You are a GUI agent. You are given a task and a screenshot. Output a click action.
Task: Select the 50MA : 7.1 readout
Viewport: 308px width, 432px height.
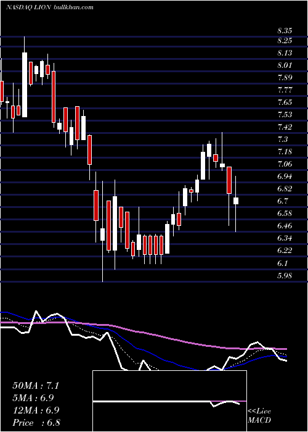pos(36,386)
